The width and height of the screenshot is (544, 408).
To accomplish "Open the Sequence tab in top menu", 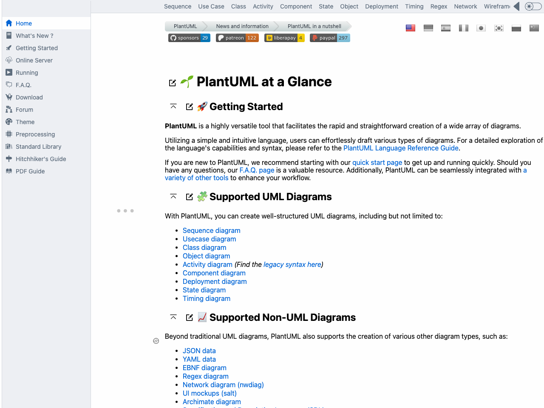I will pyautogui.click(x=178, y=6).
